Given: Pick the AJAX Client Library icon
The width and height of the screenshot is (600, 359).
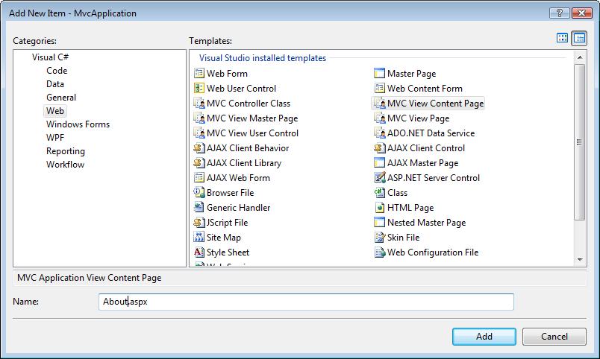Looking at the screenshot, I should 199,162.
